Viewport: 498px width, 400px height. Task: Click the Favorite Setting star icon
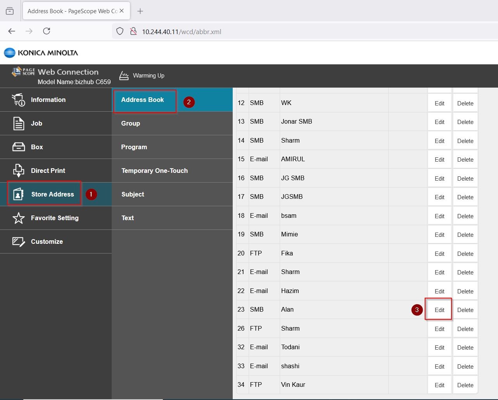[x=18, y=218]
